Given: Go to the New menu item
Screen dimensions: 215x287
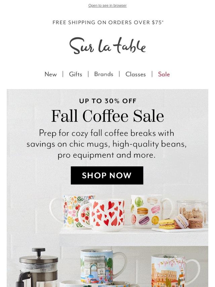Looking at the screenshot, I should (x=50, y=74).
